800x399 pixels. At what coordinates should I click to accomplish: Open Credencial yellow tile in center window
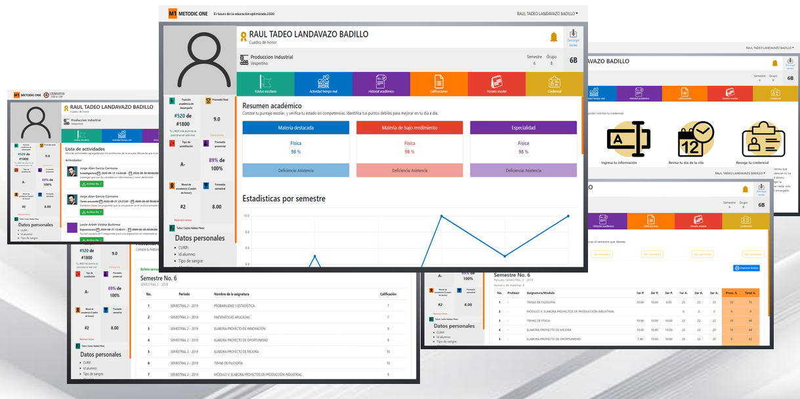(x=555, y=83)
